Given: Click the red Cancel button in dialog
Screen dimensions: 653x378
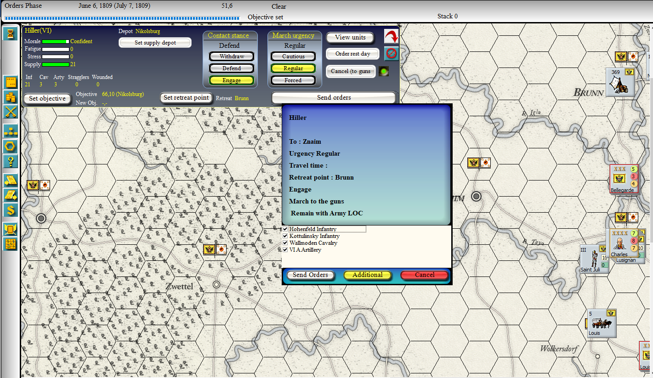Looking at the screenshot, I should pyautogui.click(x=424, y=275).
